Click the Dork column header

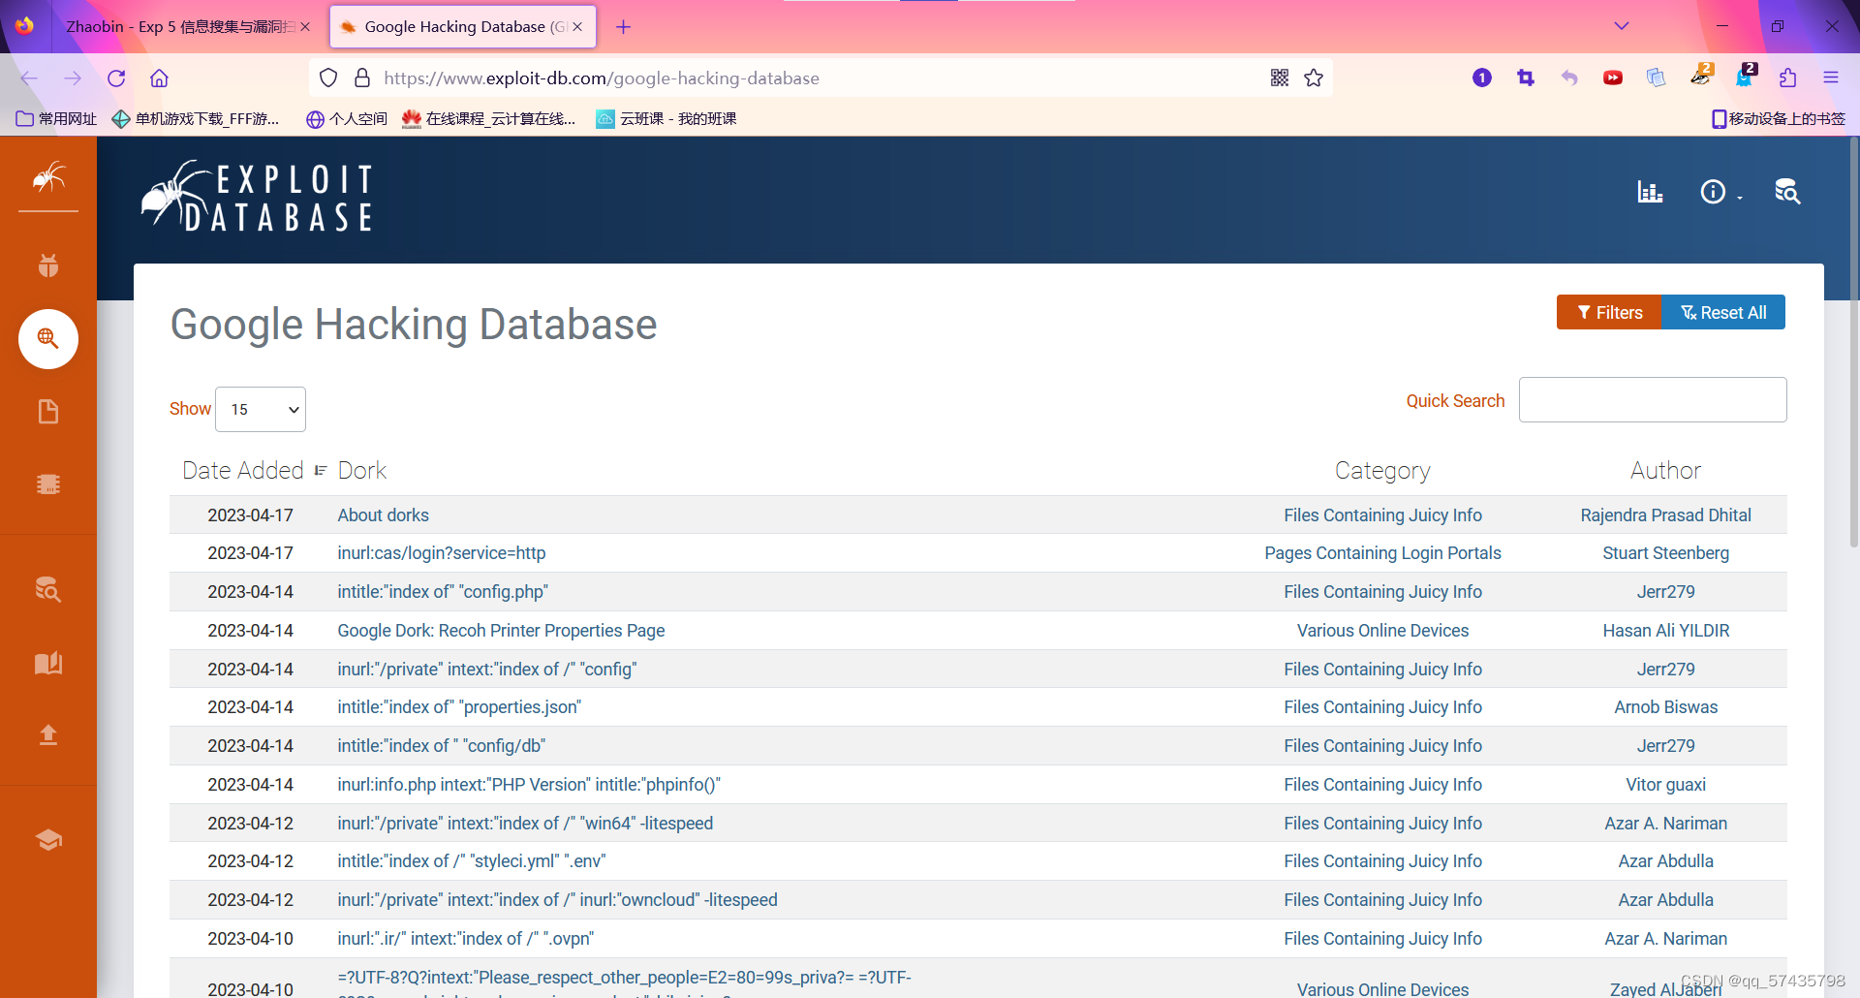point(361,471)
